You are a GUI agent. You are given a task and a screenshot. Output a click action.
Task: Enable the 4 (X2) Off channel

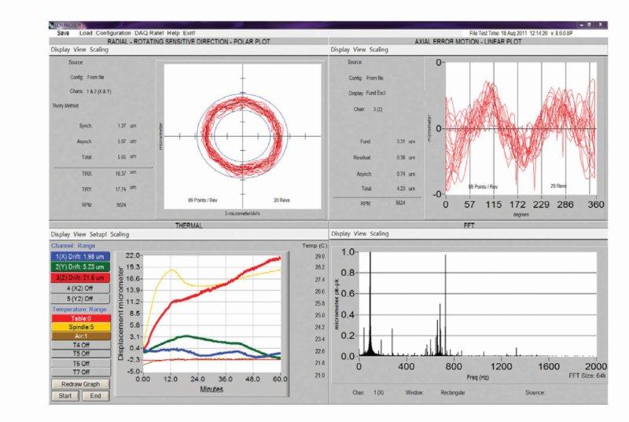point(79,290)
